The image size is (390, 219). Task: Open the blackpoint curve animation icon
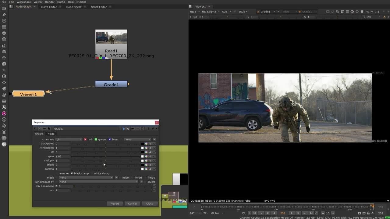coord(154,144)
